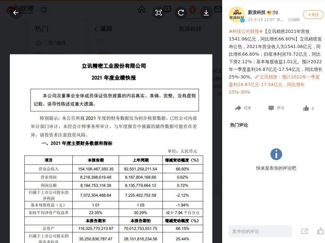
Task: Click the 新浪科技 account name
Action: (256, 12)
